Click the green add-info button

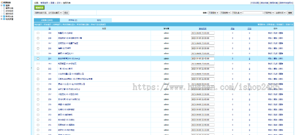pos(39,8)
